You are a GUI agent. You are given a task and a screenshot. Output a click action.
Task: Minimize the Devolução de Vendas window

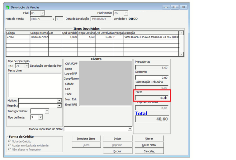pos(166,7)
